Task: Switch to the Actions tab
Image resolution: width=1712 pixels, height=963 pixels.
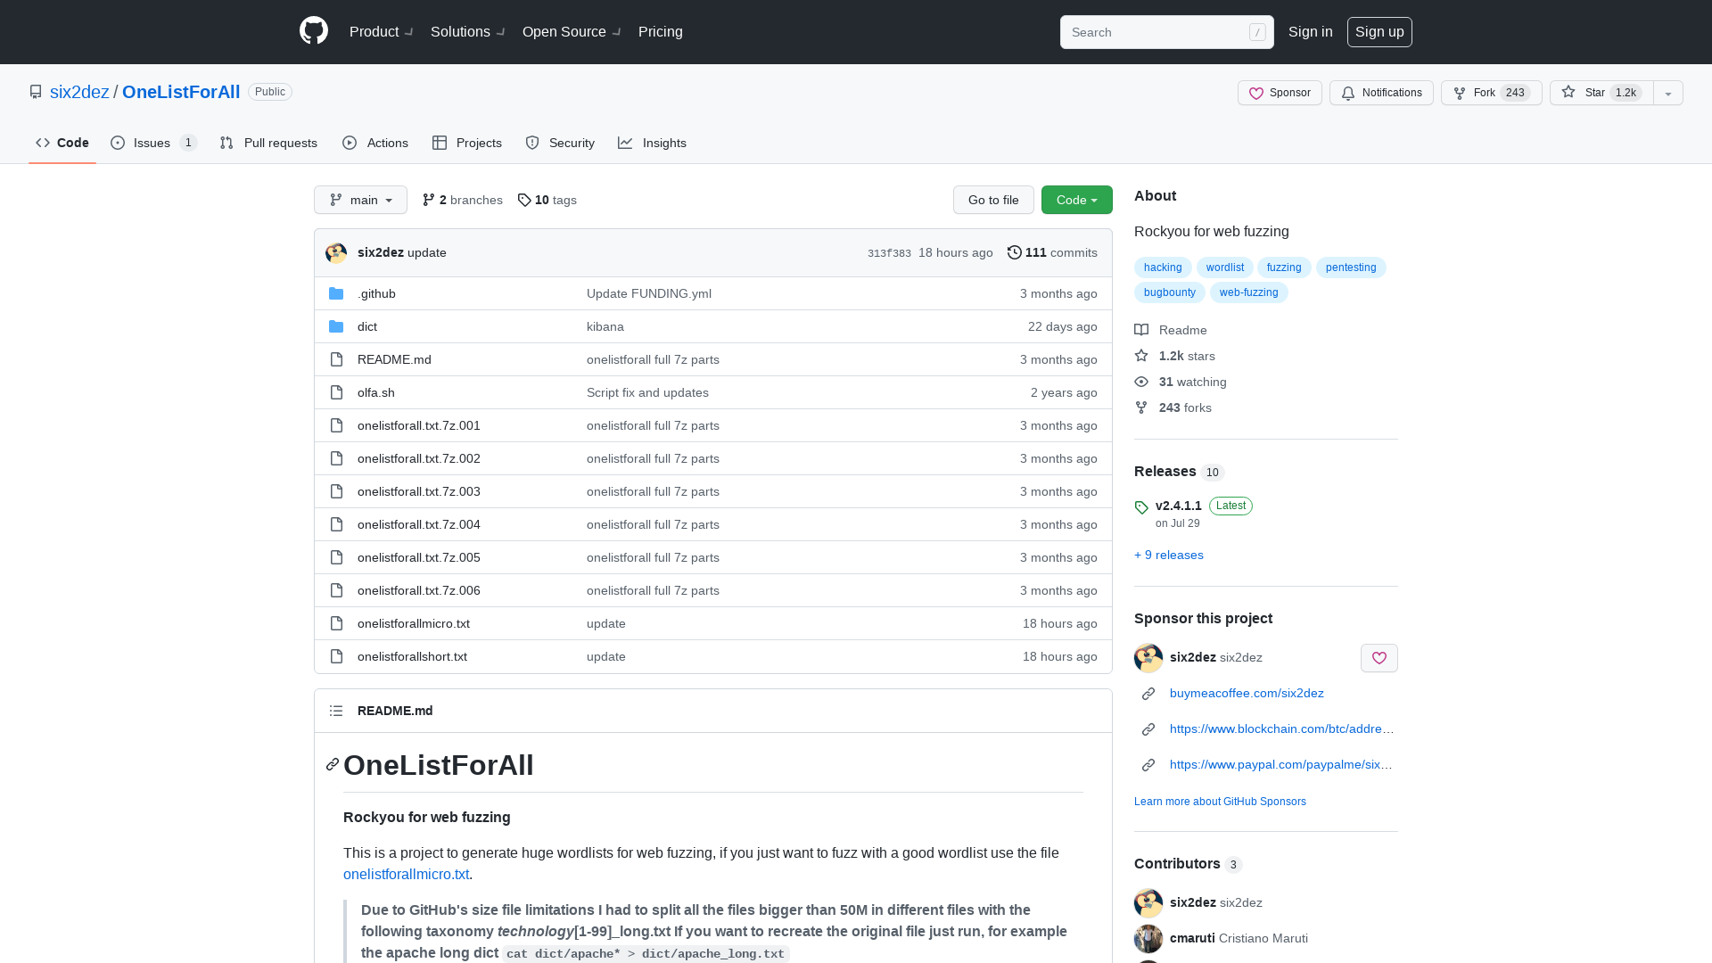Action: 375,143
